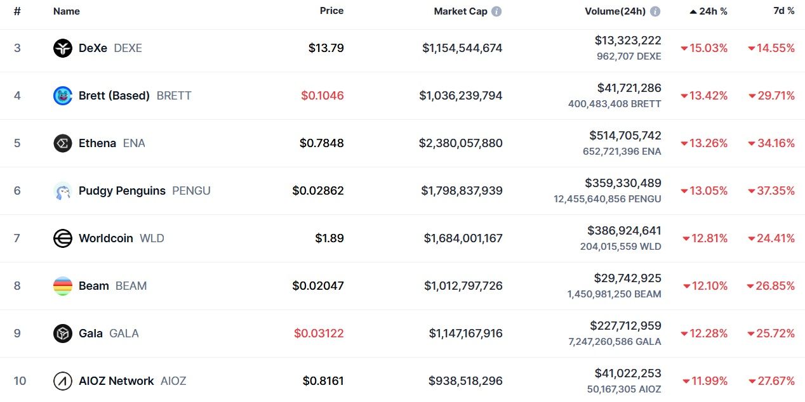Click the Gala cube logo icon
The image size is (805, 402).
pyautogui.click(x=63, y=334)
